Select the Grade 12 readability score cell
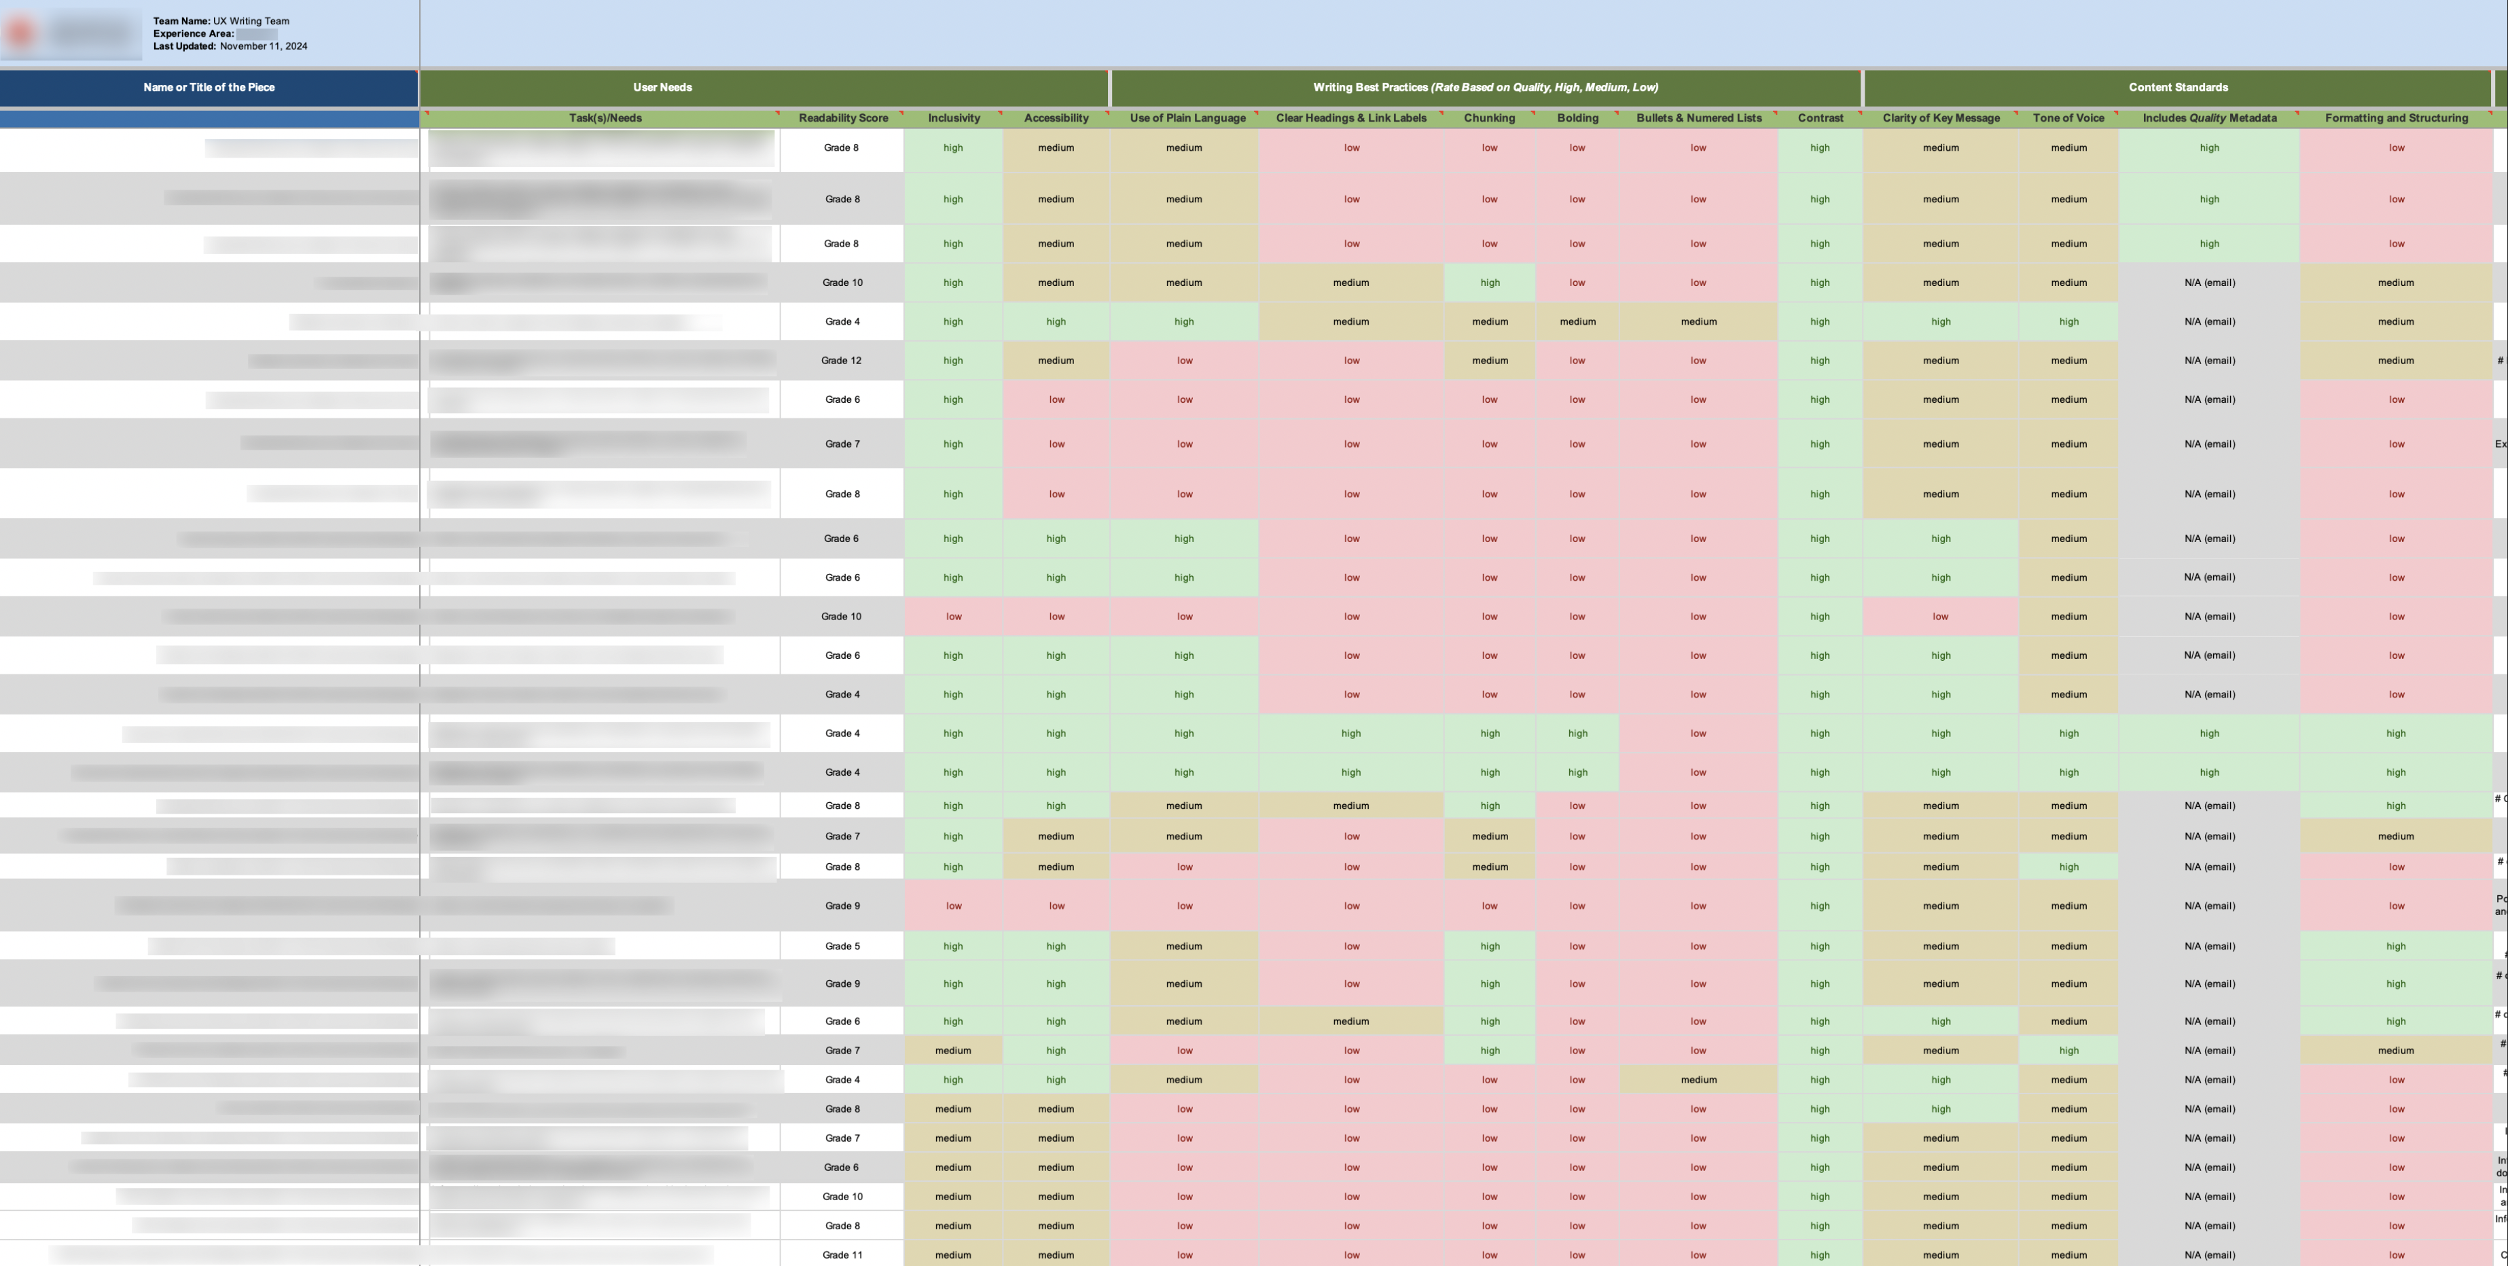The width and height of the screenshot is (2508, 1266). point(841,360)
